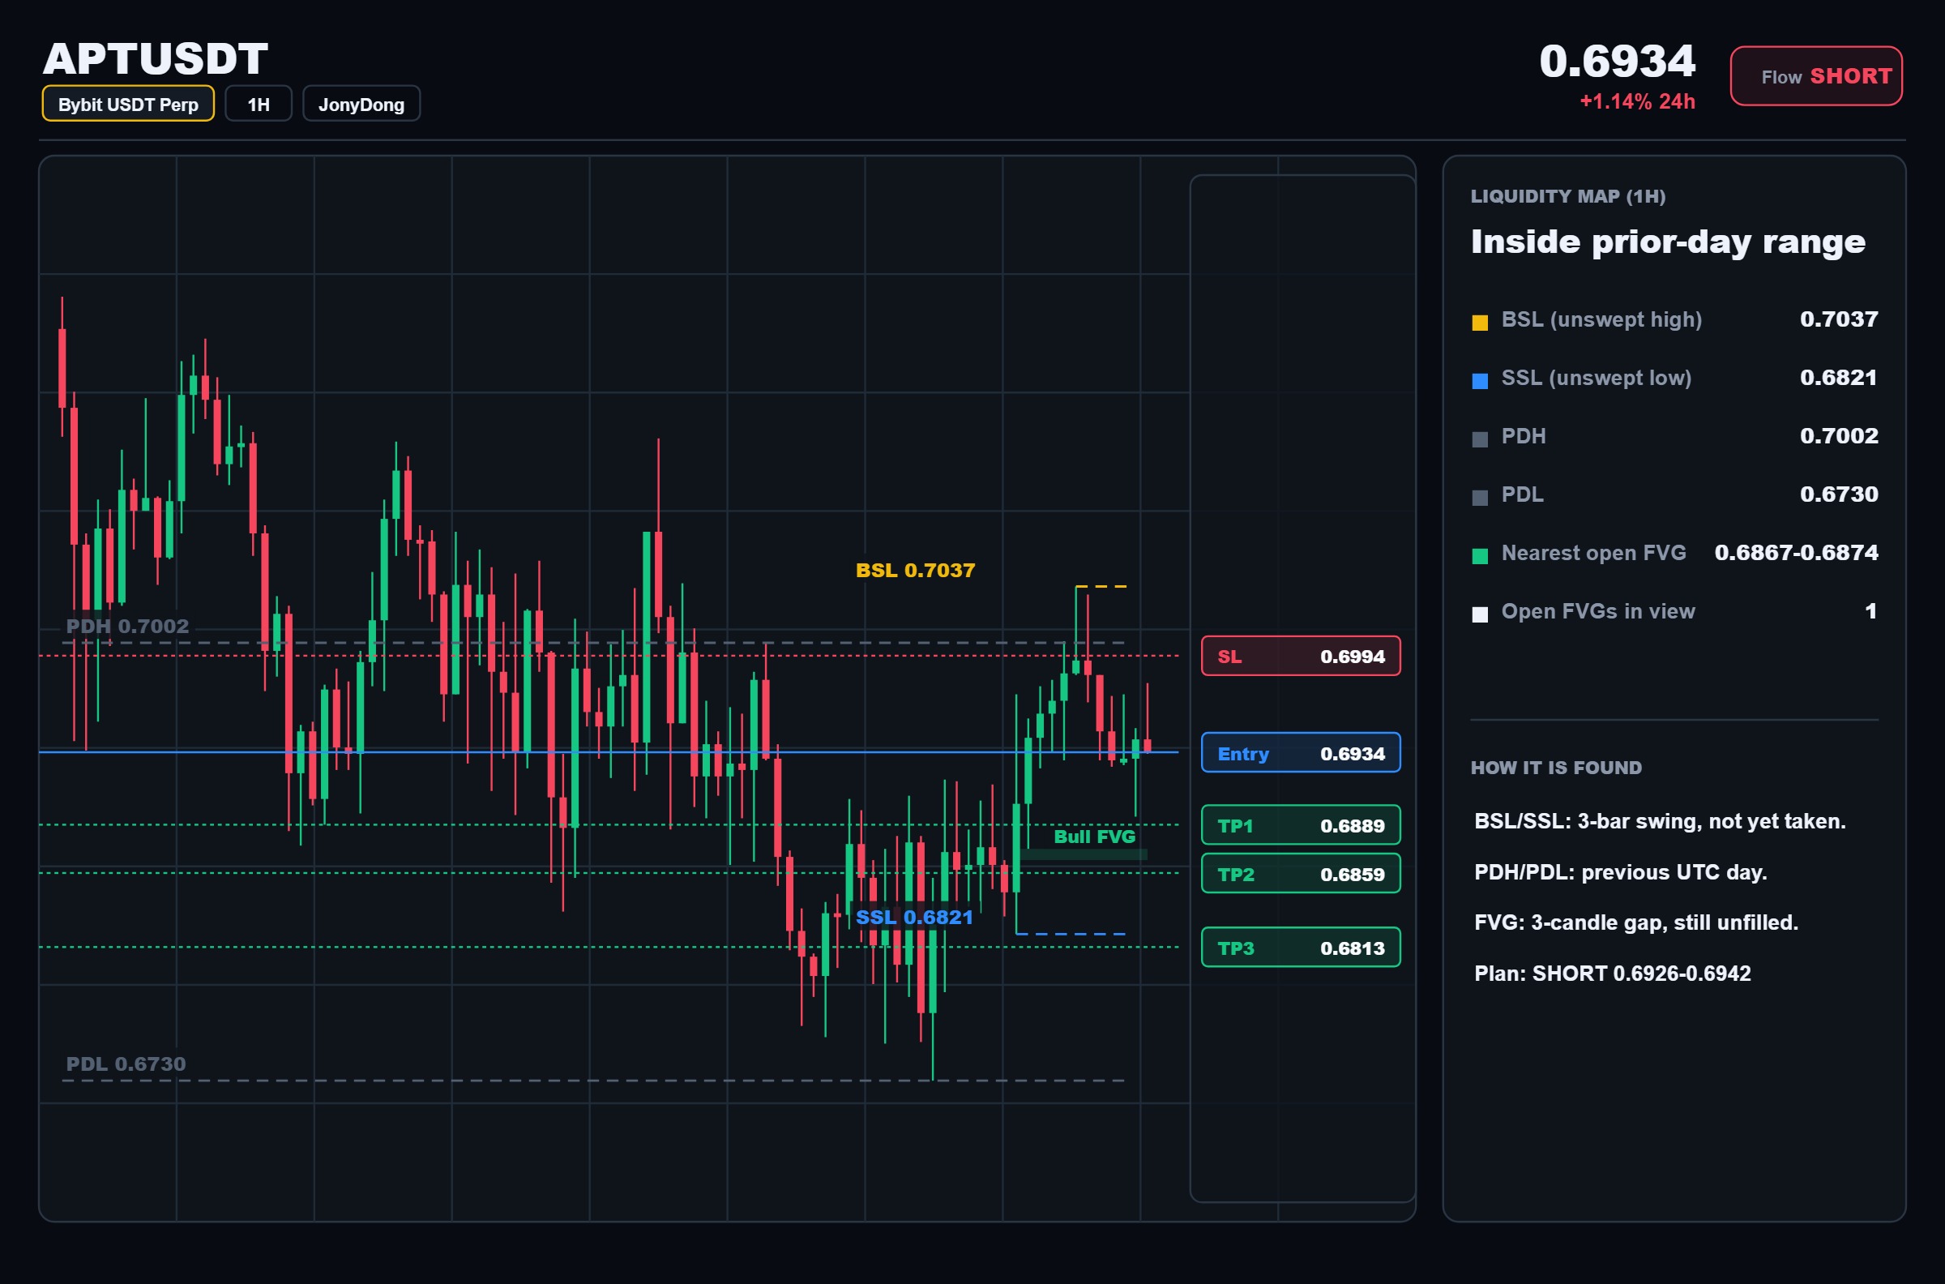This screenshot has height=1284, width=1945.
Task: Click the Bybit USDT Perp badge
Action: pyautogui.click(x=129, y=104)
